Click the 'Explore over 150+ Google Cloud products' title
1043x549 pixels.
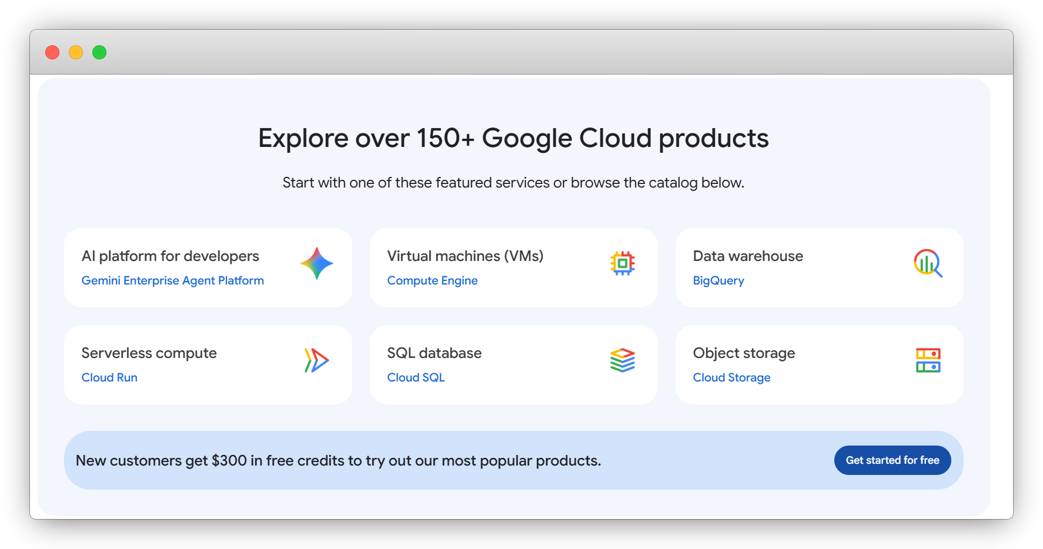(x=513, y=139)
